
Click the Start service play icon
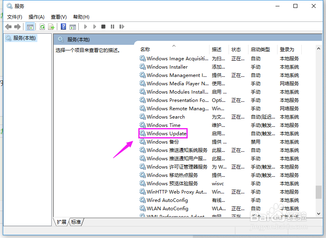(x=85, y=27)
